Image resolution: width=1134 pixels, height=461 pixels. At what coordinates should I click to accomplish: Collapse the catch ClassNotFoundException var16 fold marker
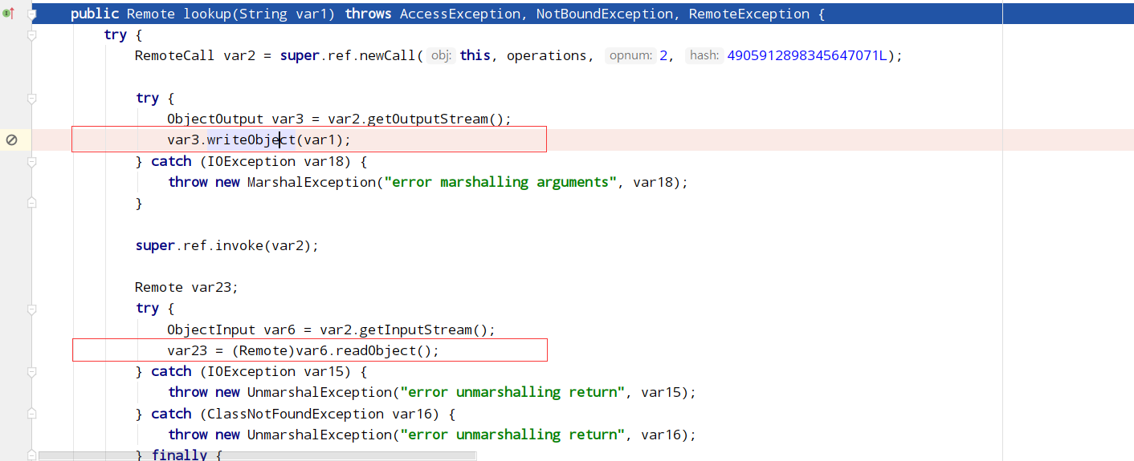pyautogui.click(x=32, y=414)
